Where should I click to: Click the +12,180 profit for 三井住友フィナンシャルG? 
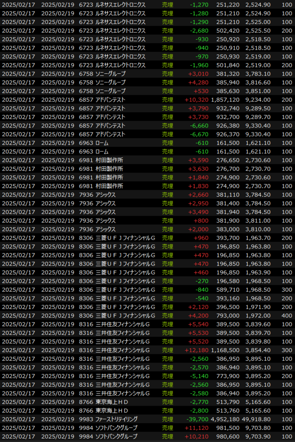coord(197,350)
